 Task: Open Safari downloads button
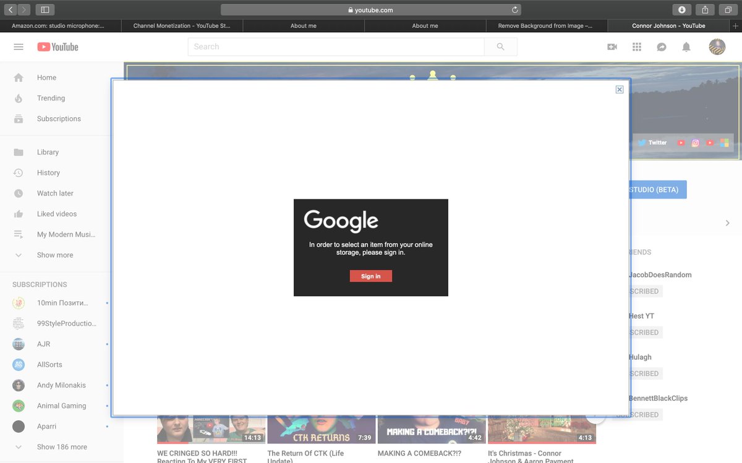tap(681, 10)
